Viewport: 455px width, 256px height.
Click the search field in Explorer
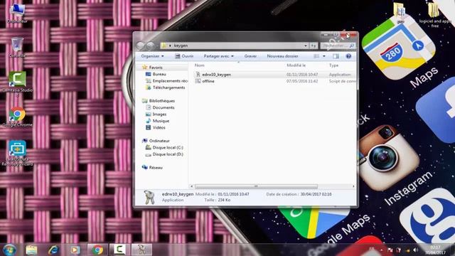[338, 46]
